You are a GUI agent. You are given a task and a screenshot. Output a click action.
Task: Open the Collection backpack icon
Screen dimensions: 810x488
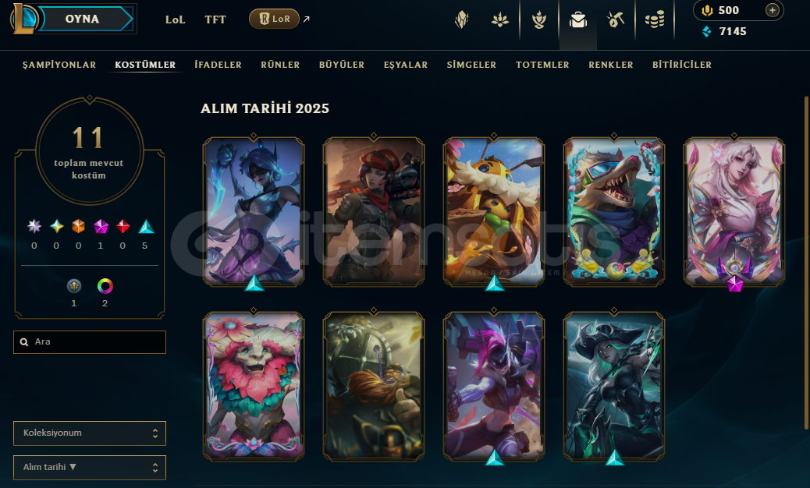[578, 20]
